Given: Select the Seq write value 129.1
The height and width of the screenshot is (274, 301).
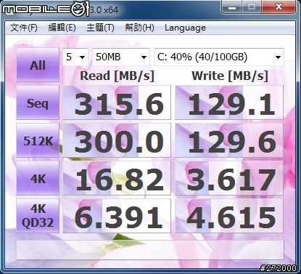Looking at the screenshot, I should (229, 102).
